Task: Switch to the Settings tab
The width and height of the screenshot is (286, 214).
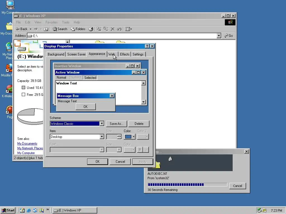Action: tap(138, 54)
